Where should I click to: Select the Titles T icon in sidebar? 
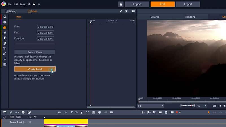pyautogui.click(x=5, y=49)
